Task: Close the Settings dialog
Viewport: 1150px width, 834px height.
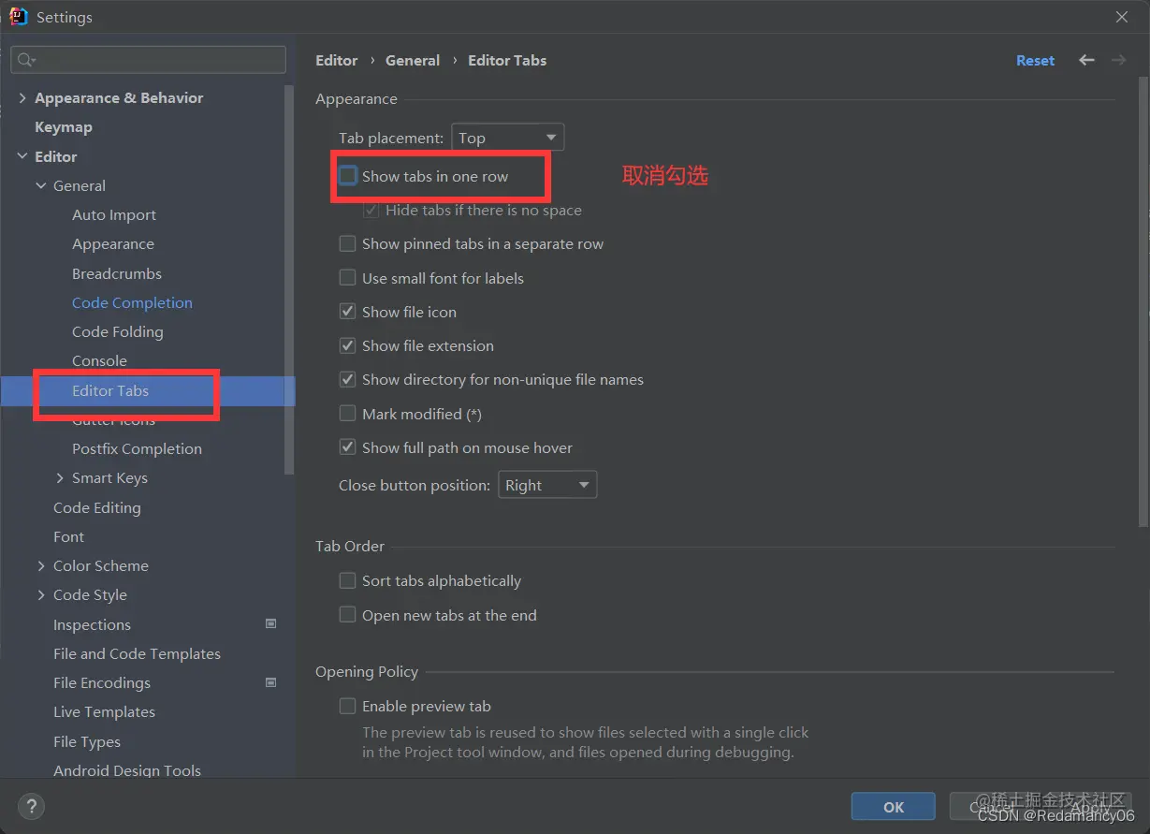Action: click(x=1122, y=17)
